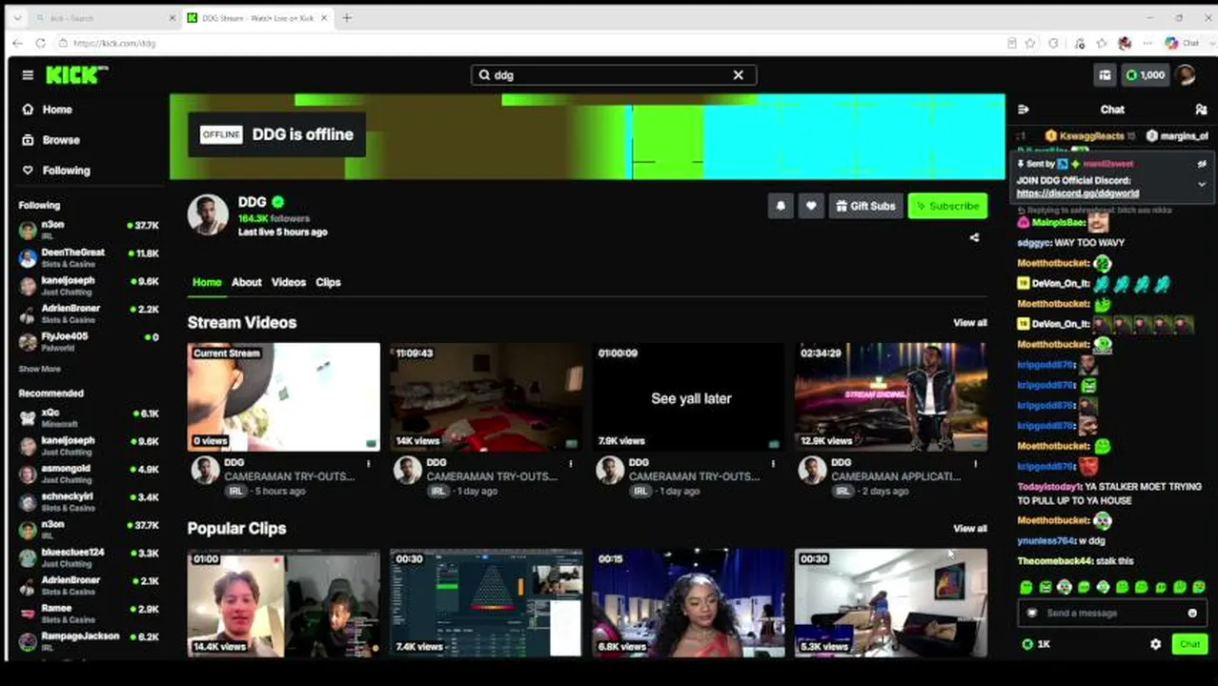Play the 6.8K views clip
This screenshot has height=686, width=1218.
click(688, 602)
